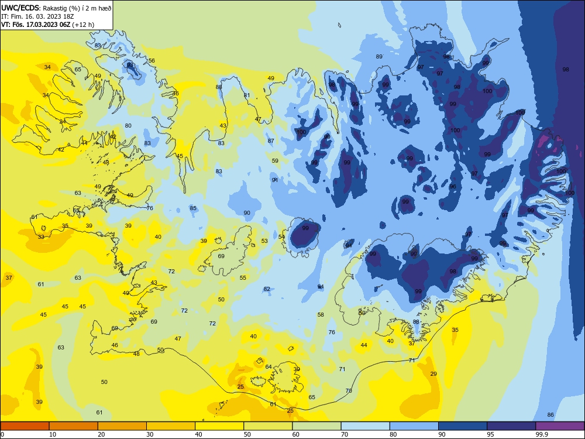
Task: Click the map value '93' in the northwest
Action: pos(130,64)
